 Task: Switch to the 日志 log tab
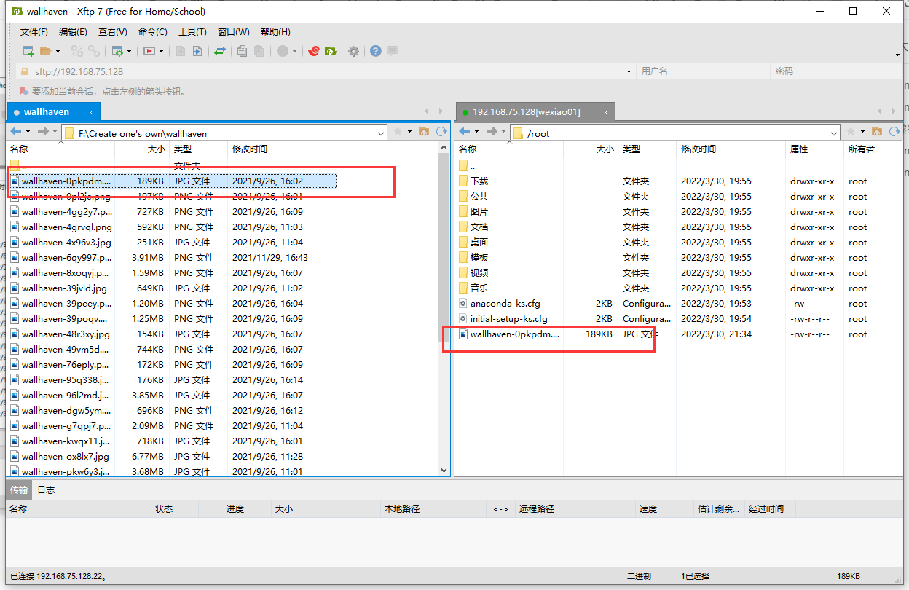coord(46,489)
